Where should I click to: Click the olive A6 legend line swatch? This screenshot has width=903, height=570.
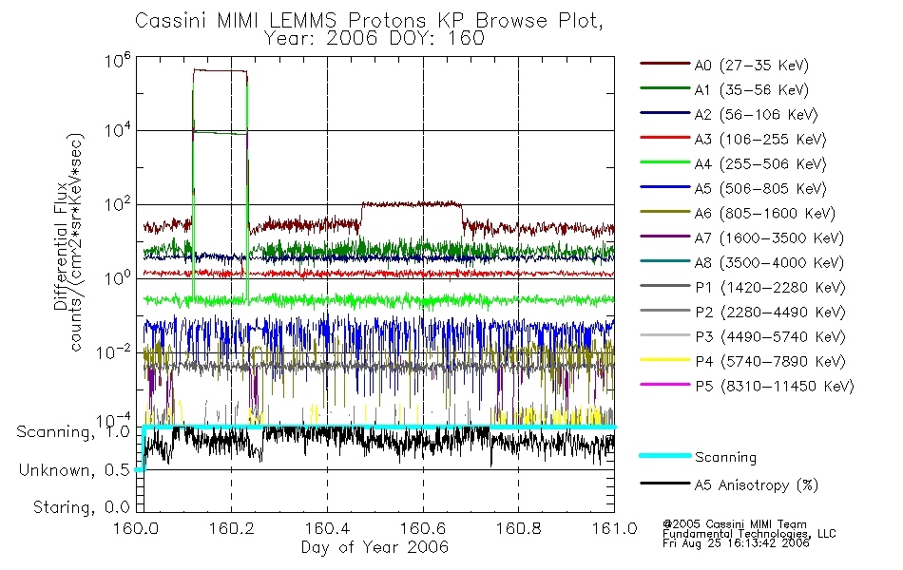pos(665,212)
